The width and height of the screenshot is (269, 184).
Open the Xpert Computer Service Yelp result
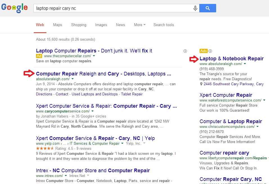[95, 138]
